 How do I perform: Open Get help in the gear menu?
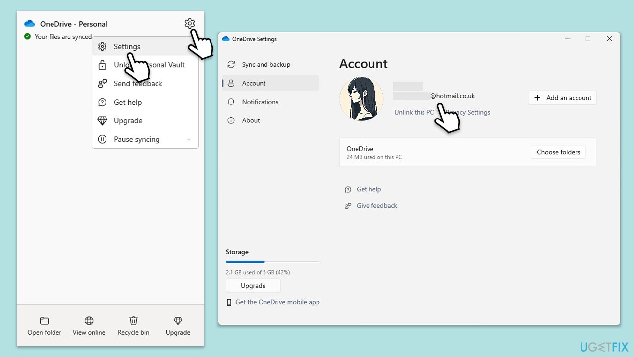pos(145,102)
